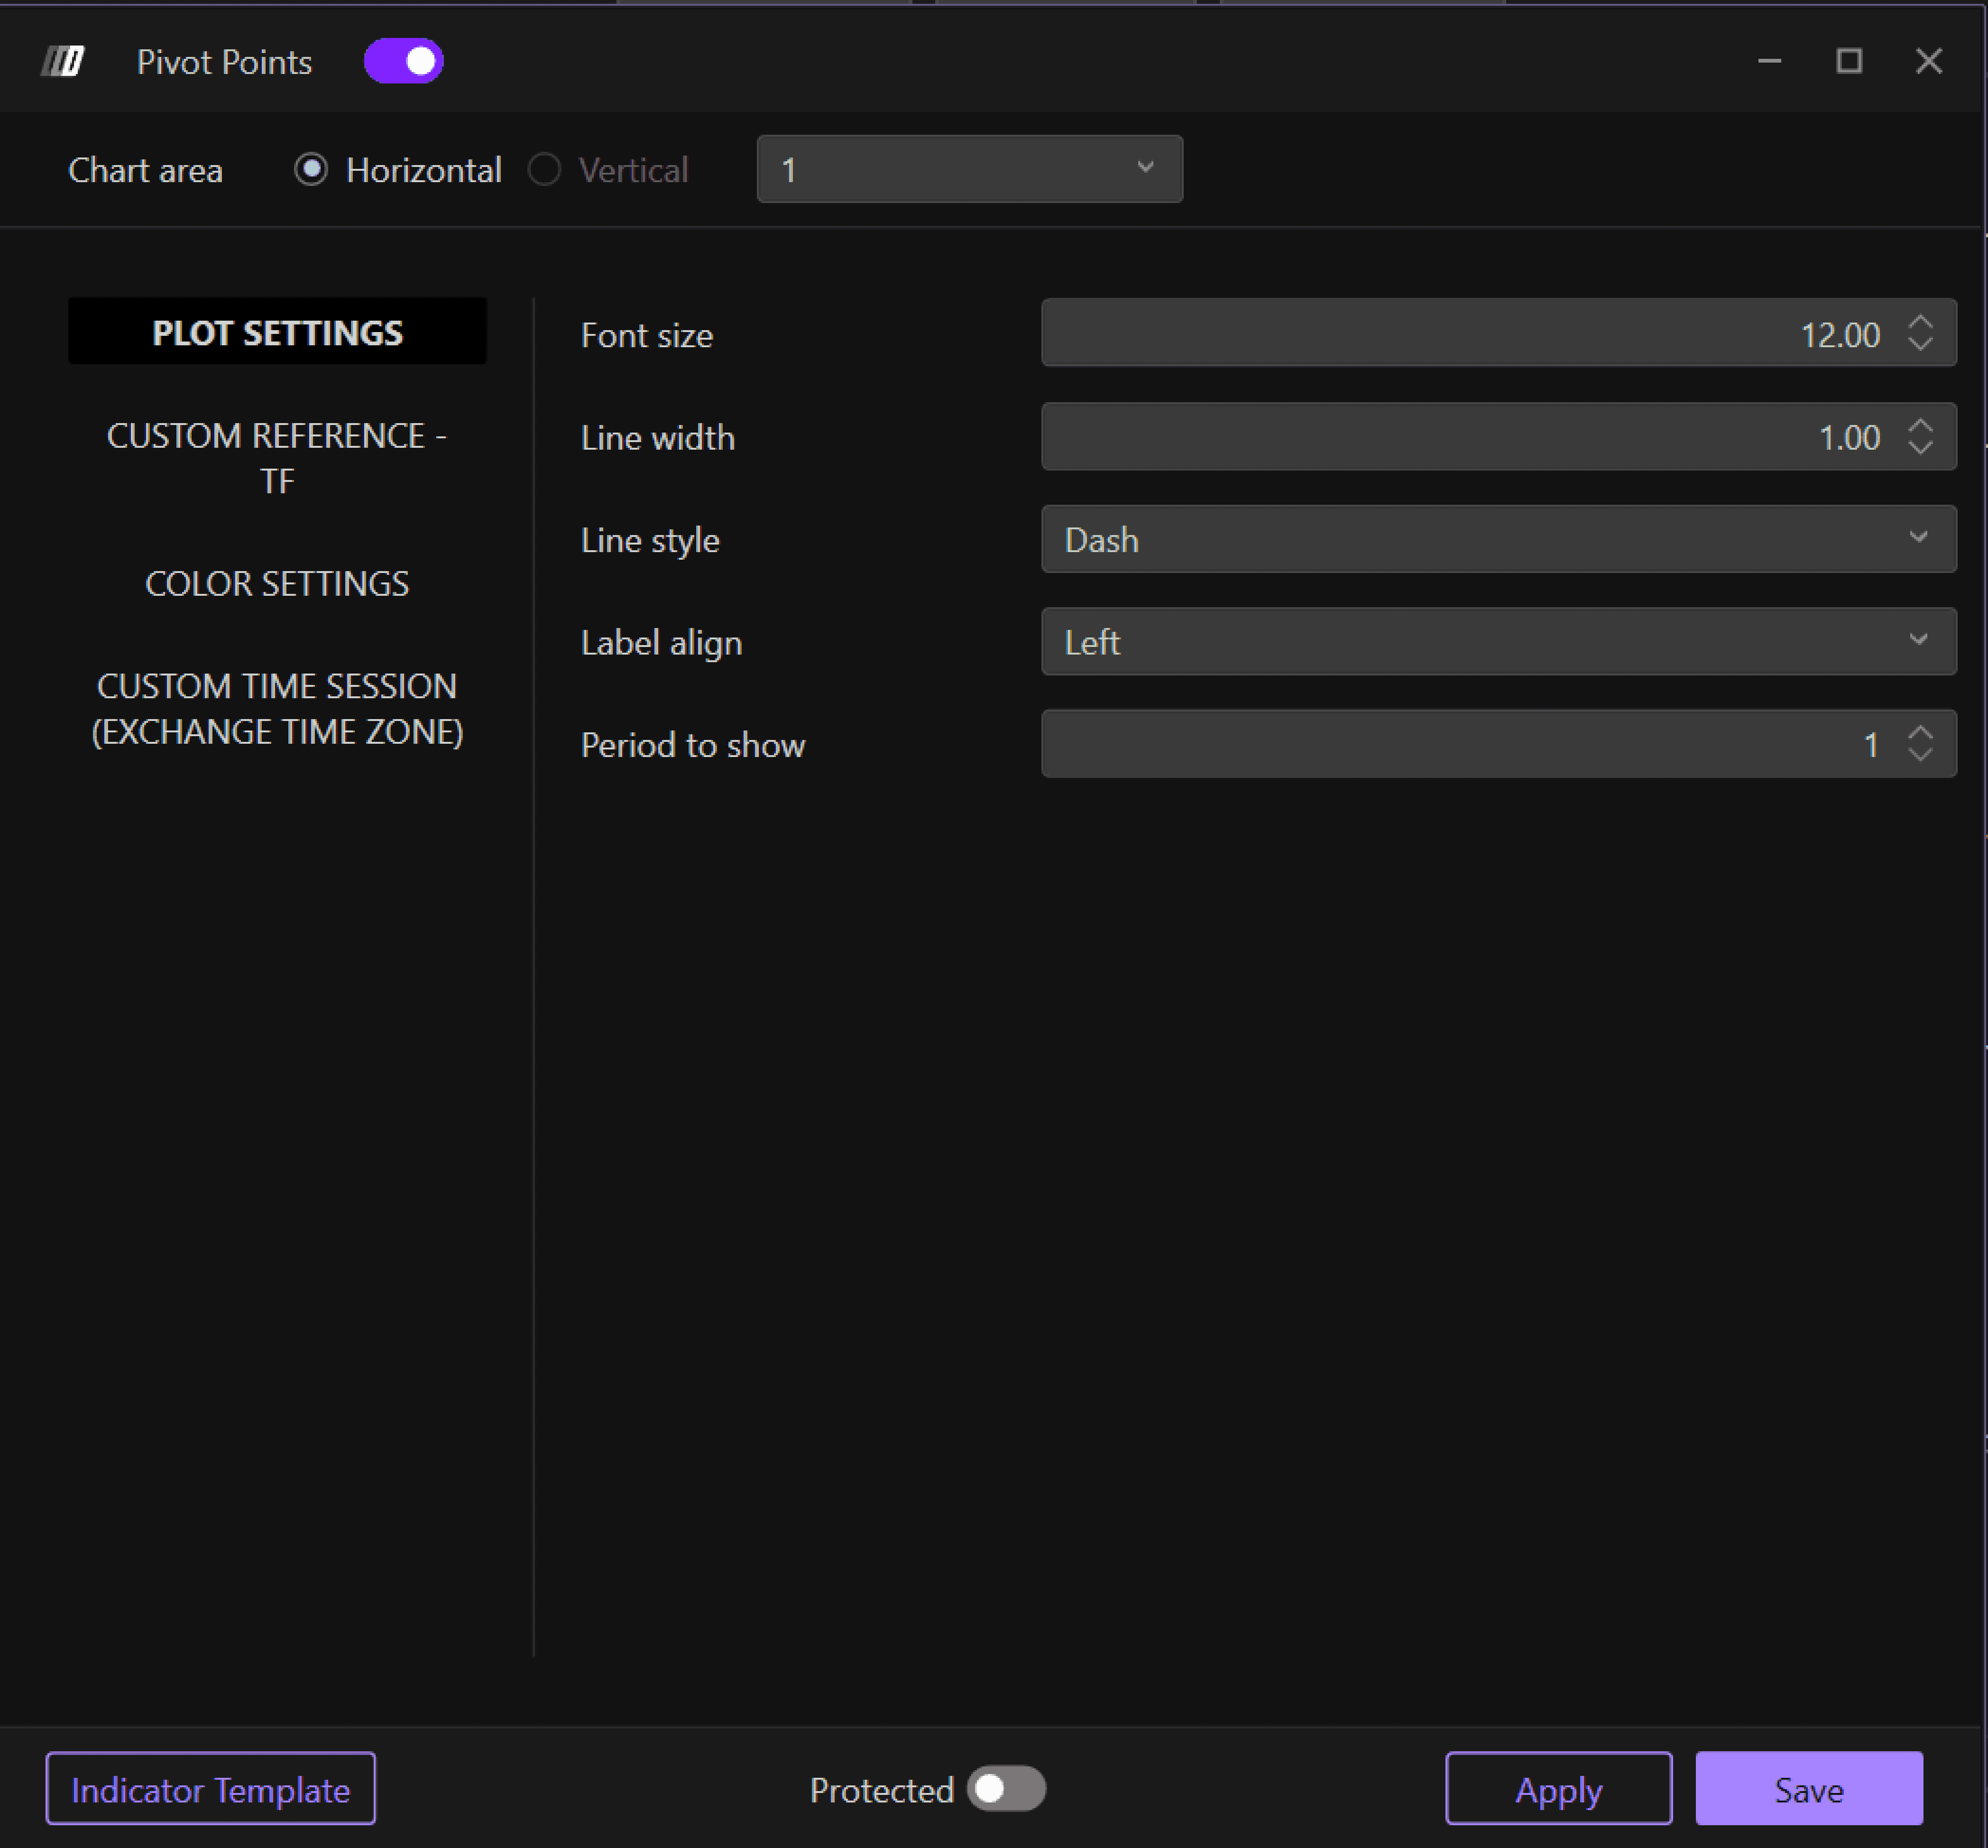Click the Apply button

click(1557, 1789)
